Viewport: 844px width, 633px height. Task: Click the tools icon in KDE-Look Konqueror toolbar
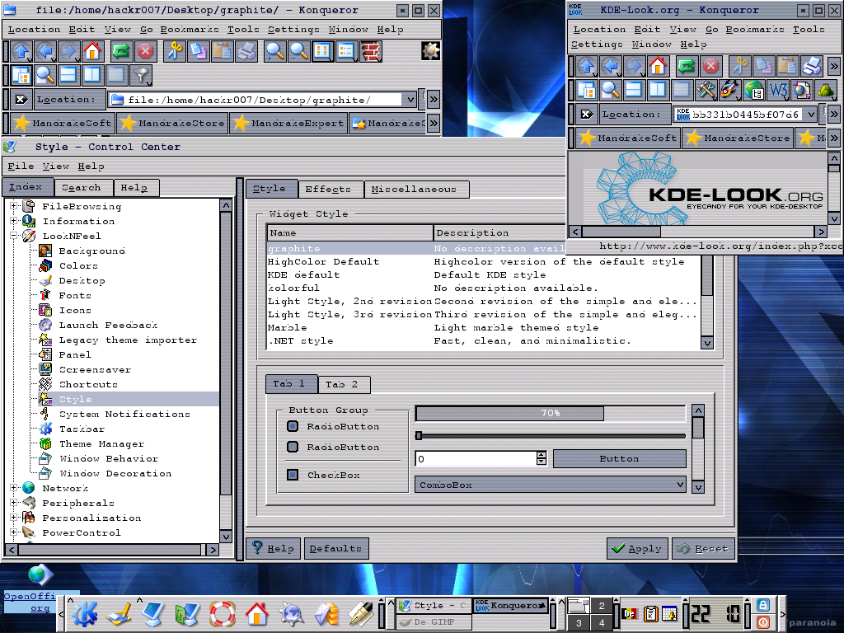(706, 90)
